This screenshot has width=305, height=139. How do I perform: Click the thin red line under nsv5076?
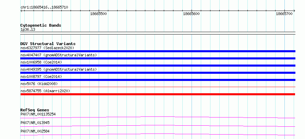(x=158, y=87)
